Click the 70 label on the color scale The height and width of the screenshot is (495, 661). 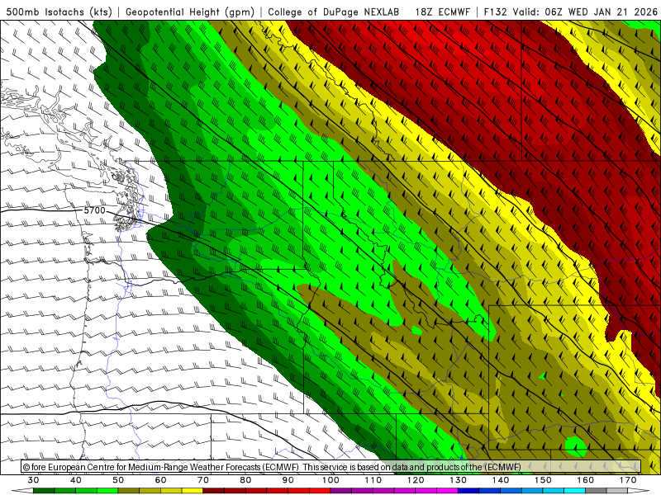tap(203, 480)
